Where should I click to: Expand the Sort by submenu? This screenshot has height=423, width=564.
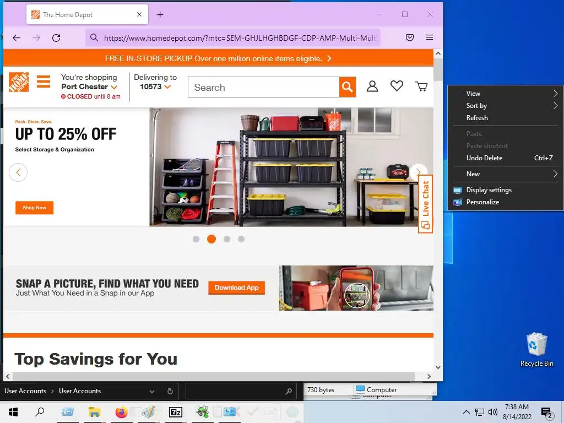pyautogui.click(x=506, y=106)
